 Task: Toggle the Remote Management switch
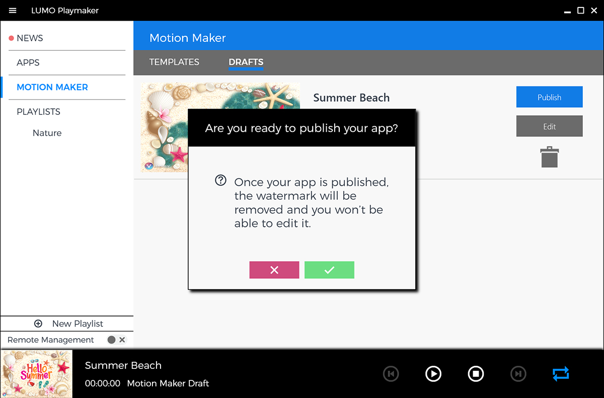117,340
